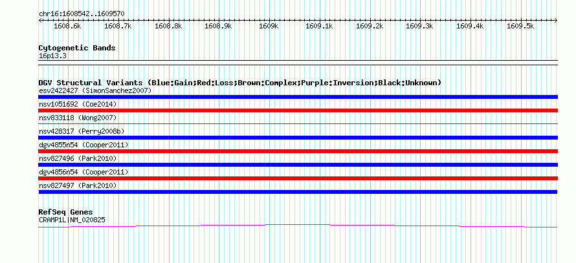
Task: Click the 1609.1k ruler tick label
Action: click(x=320, y=26)
